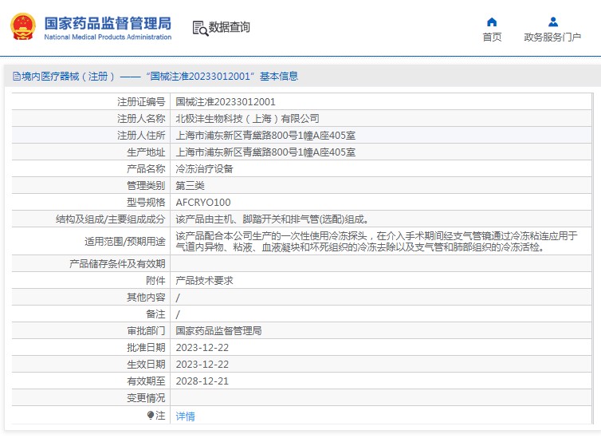Select model value AFCRYO100
Screen dimensions: 601x438
click(203, 202)
